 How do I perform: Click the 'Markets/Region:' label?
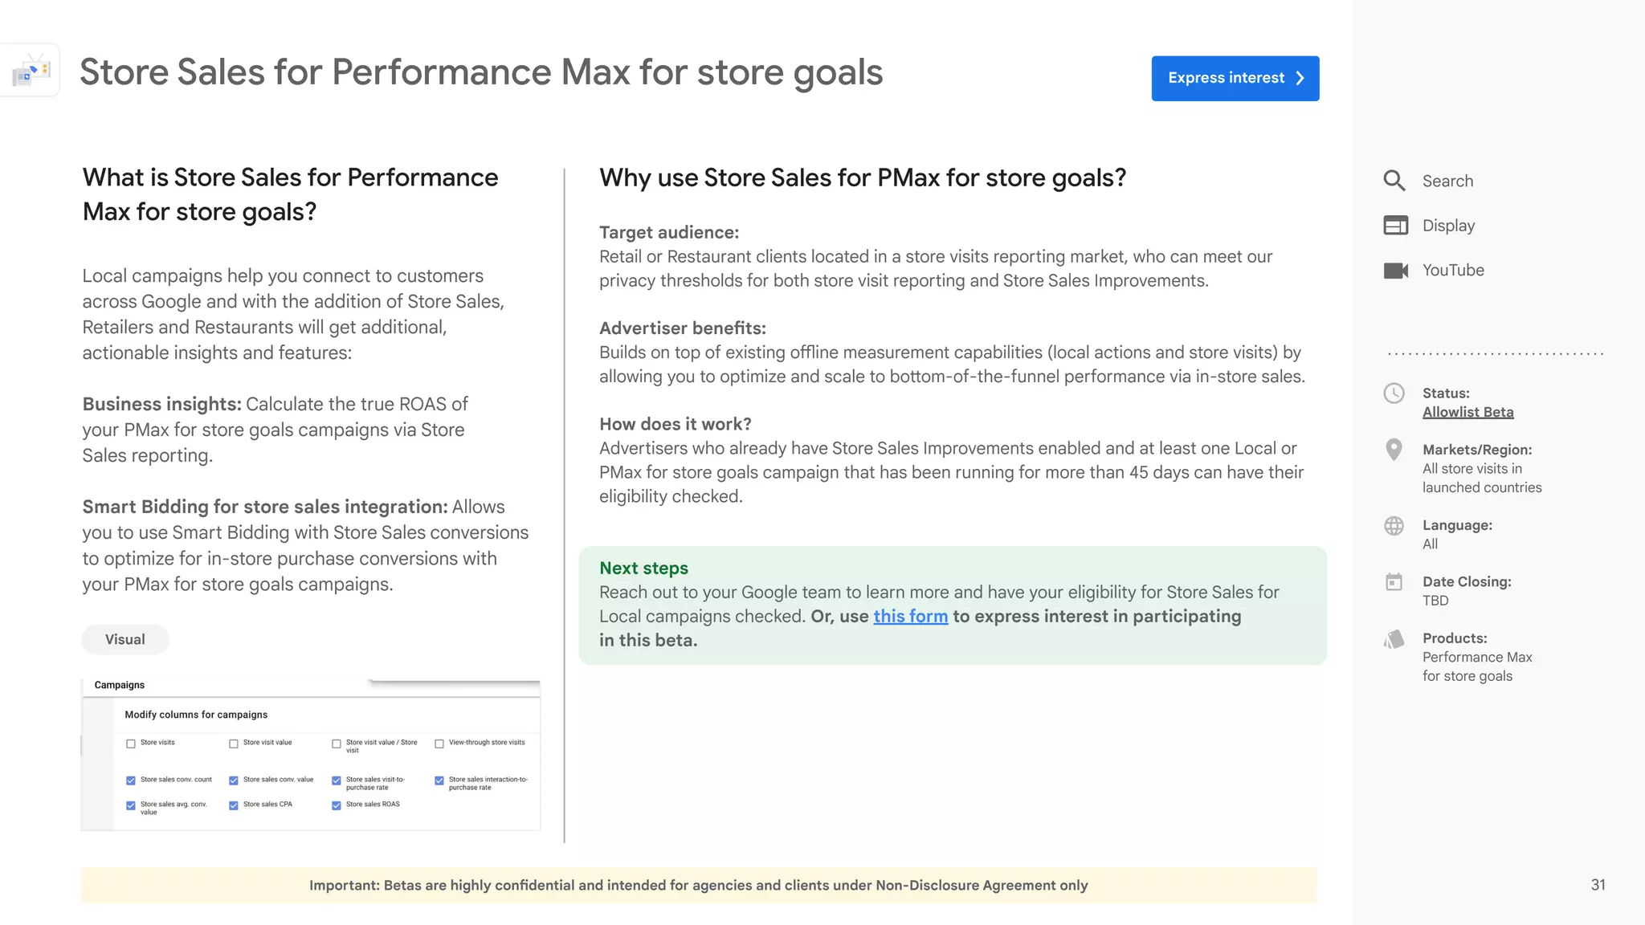(1477, 450)
